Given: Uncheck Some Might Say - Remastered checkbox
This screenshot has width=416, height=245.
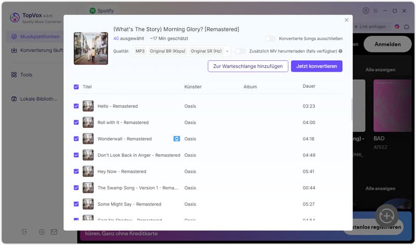Looking at the screenshot, I should [76, 204].
